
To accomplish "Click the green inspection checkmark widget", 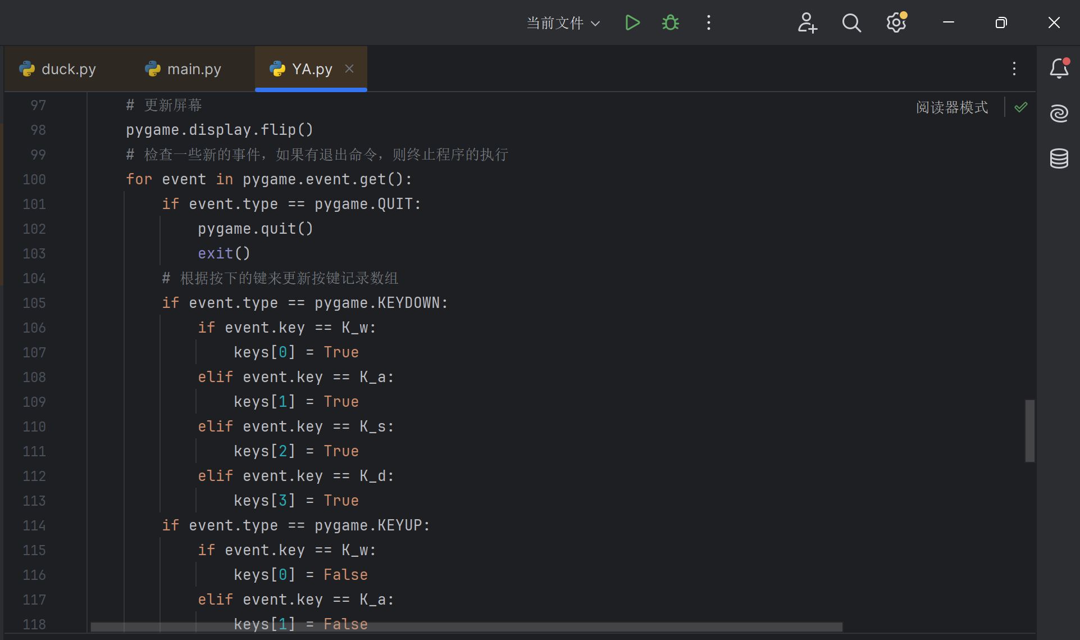I will pyautogui.click(x=1021, y=107).
